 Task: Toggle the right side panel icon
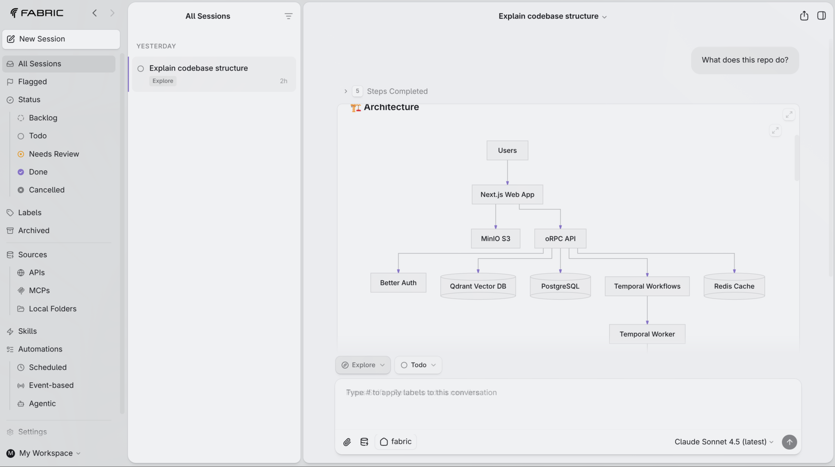821,16
